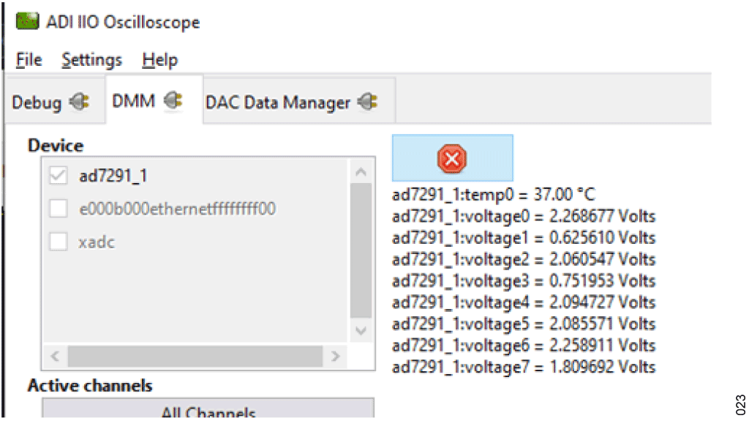
Task: Click the horizontal scroll right arrow
Action: (335, 356)
